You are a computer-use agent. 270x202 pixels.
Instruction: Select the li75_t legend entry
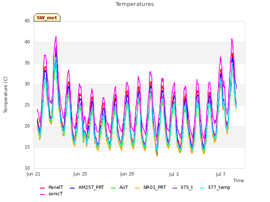pyautogui.click(x=183, y=187)
